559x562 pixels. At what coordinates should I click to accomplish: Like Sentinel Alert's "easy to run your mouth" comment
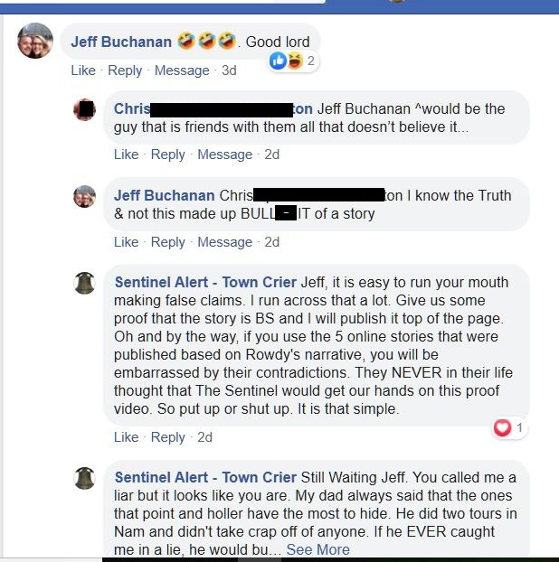[126, 436]
